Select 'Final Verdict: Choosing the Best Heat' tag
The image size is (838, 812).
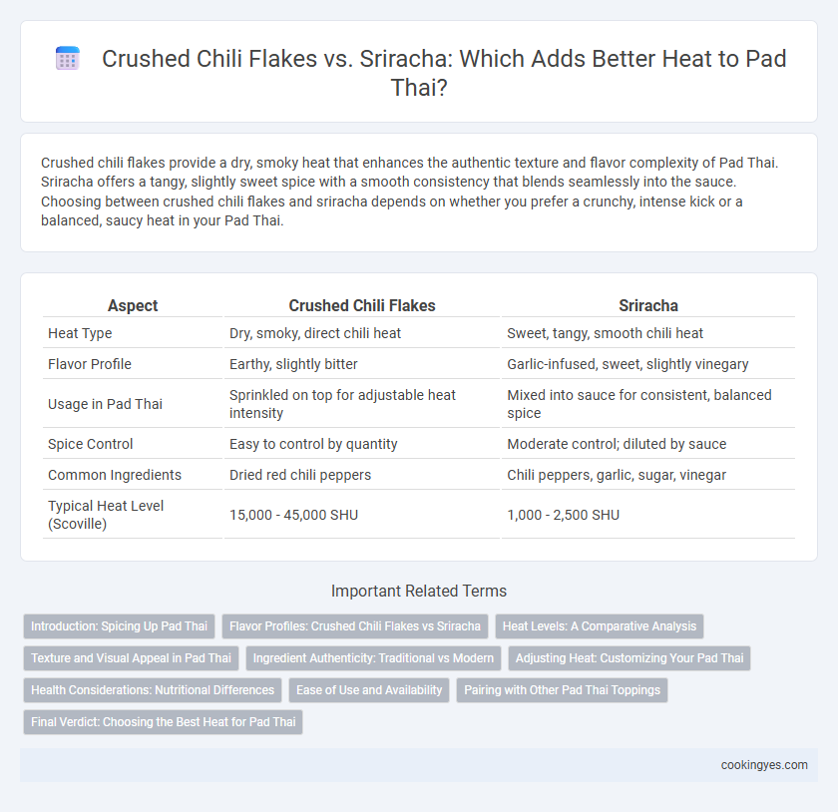[x=163, y=721]
